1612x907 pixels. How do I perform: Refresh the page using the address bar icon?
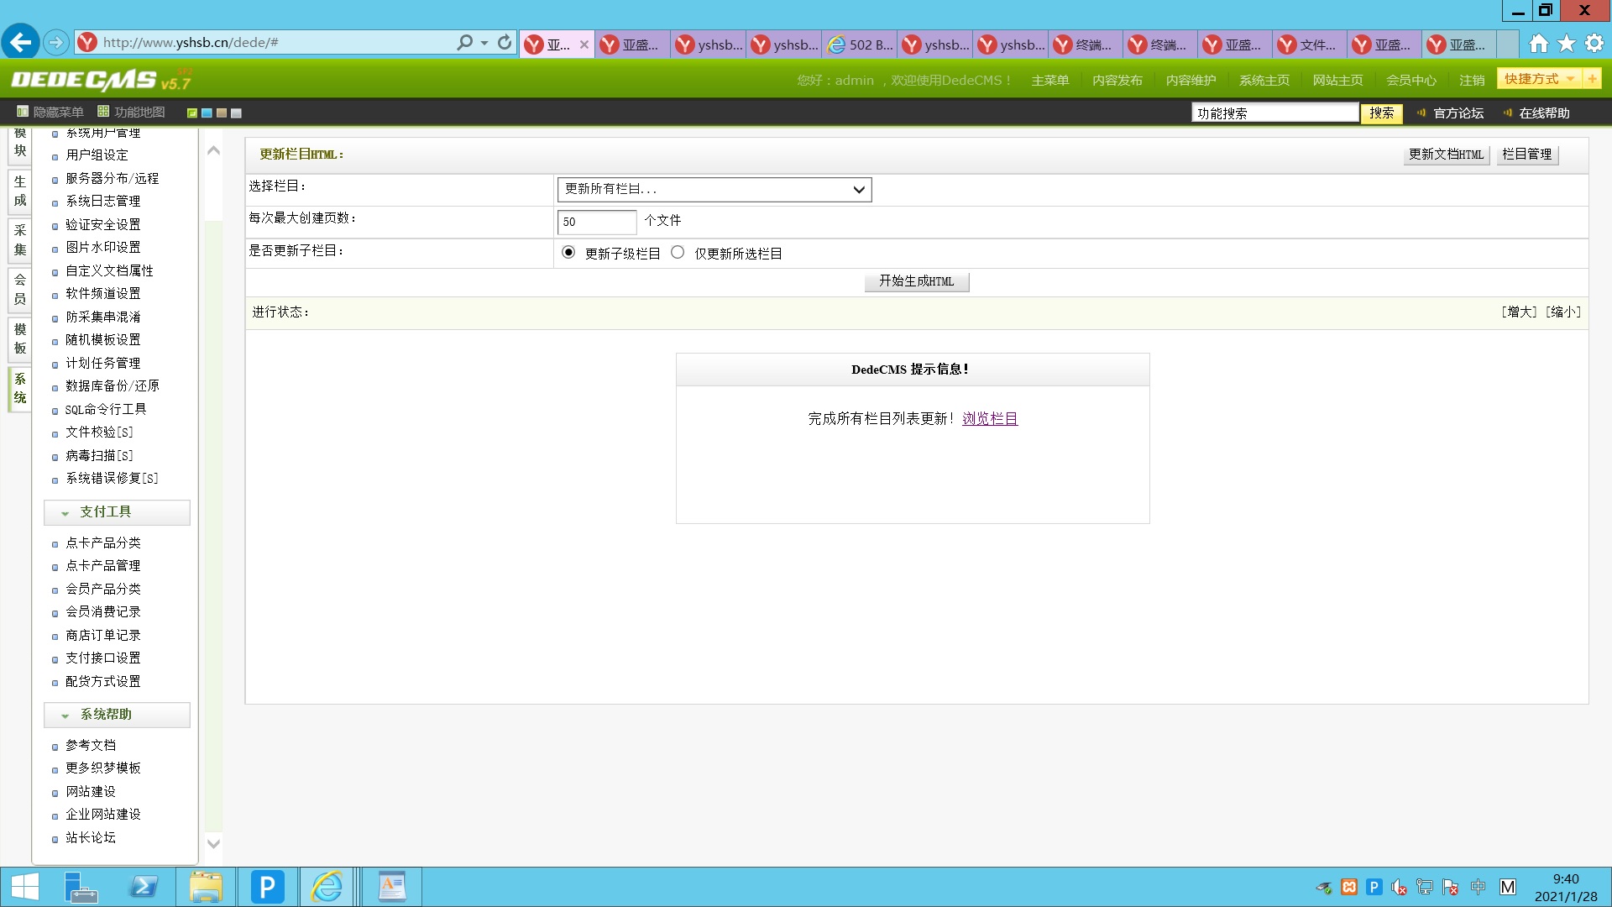point(505,42)
